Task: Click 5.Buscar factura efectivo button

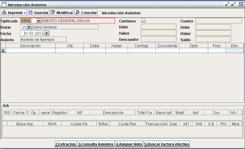Action: pyautogui.click(x=167, y=144)
